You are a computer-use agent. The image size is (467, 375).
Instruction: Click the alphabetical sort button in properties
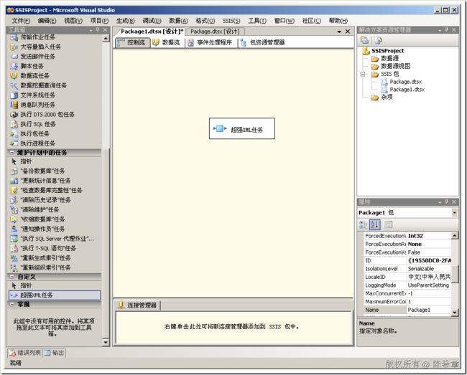point(375,224)
